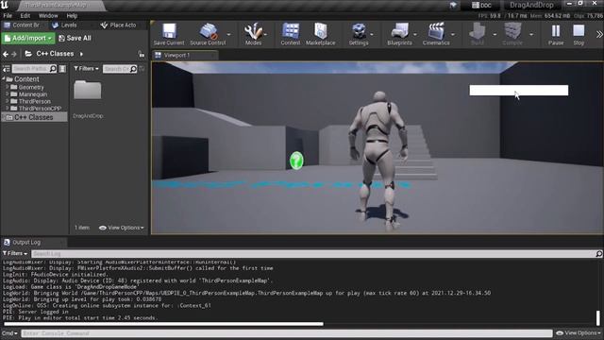Open the Content Browser Filters dropdown
Viewport: 604px width, 340px height.
pyautogui.click(x=86, y=68)
